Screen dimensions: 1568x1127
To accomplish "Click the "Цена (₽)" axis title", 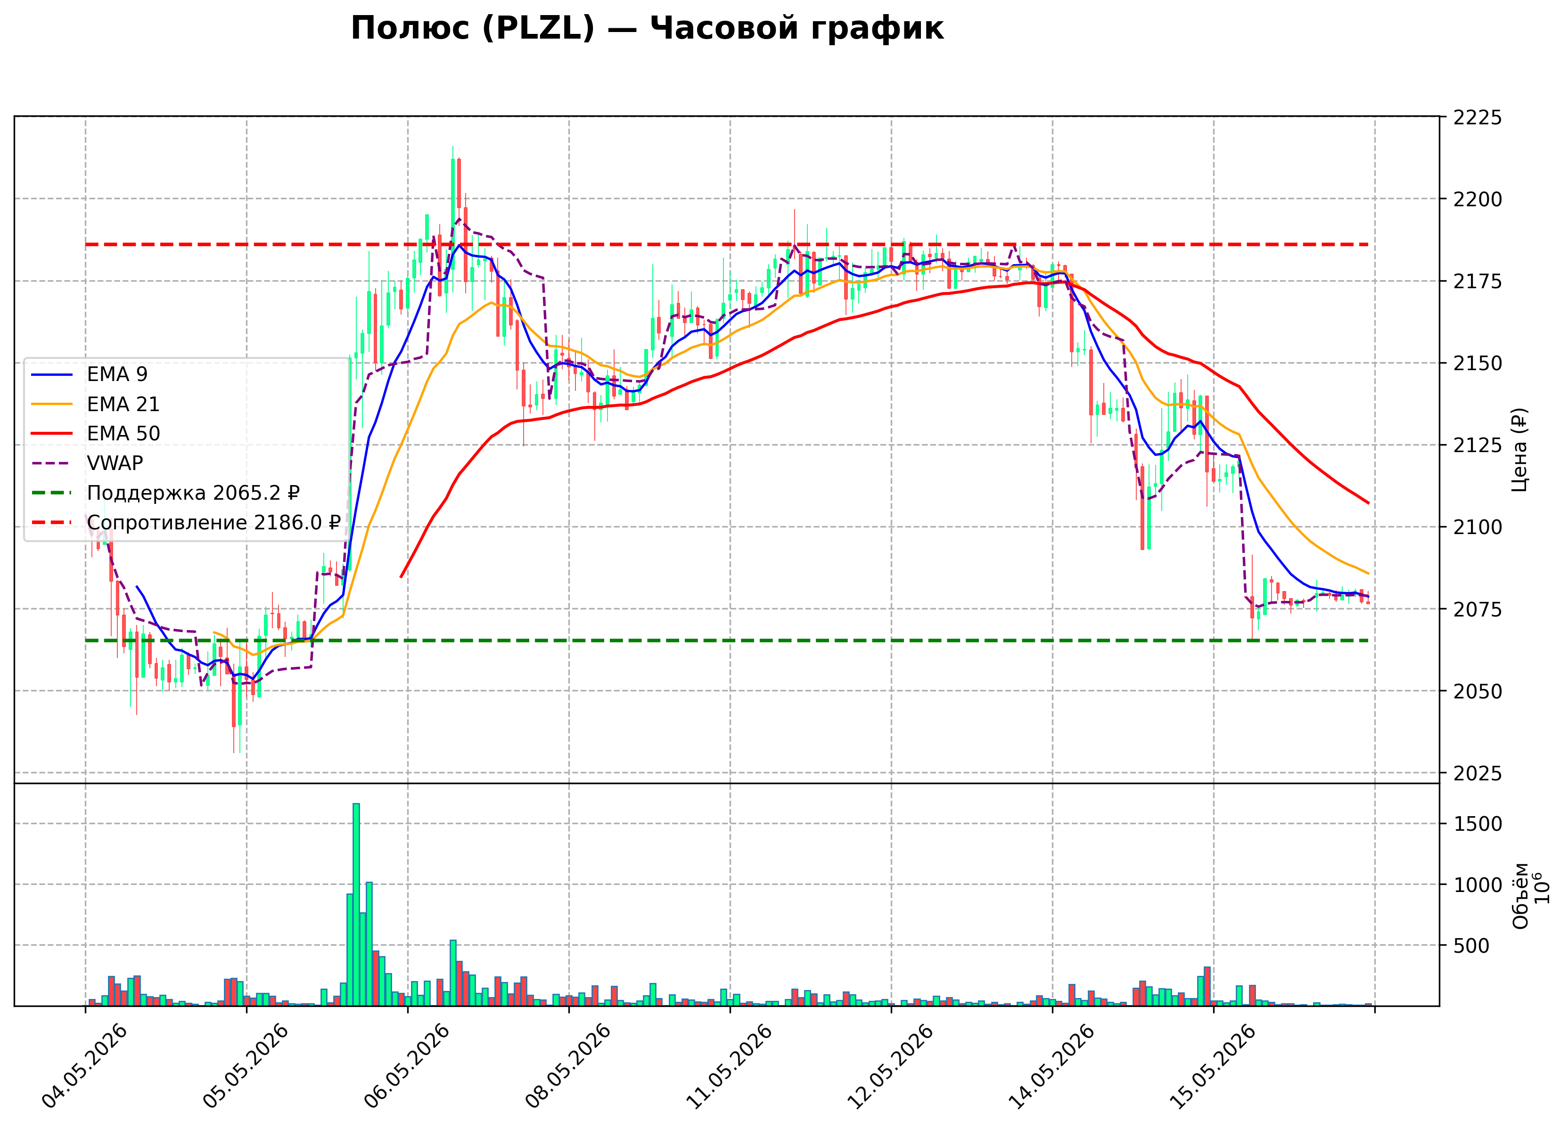I will [1519, 450].
